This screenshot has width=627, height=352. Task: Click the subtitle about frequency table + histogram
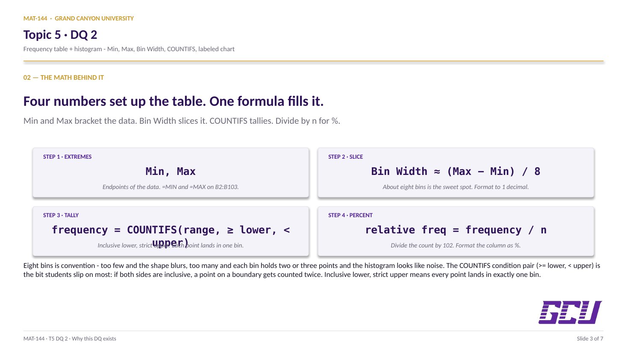(x=129, y=49)
